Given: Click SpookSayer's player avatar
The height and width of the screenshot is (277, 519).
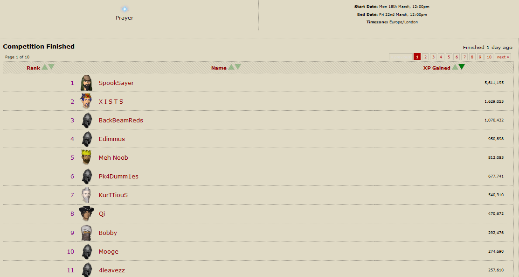Looking at the screenshot, I should tap(86, 83).
